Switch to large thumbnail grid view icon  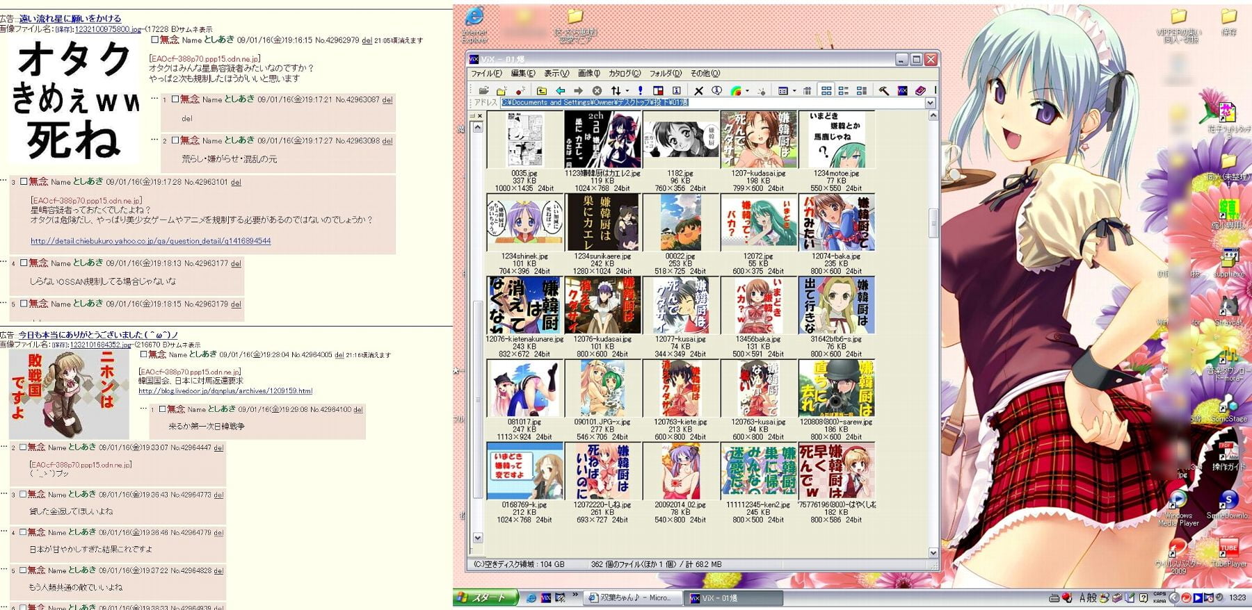(826, 90)
